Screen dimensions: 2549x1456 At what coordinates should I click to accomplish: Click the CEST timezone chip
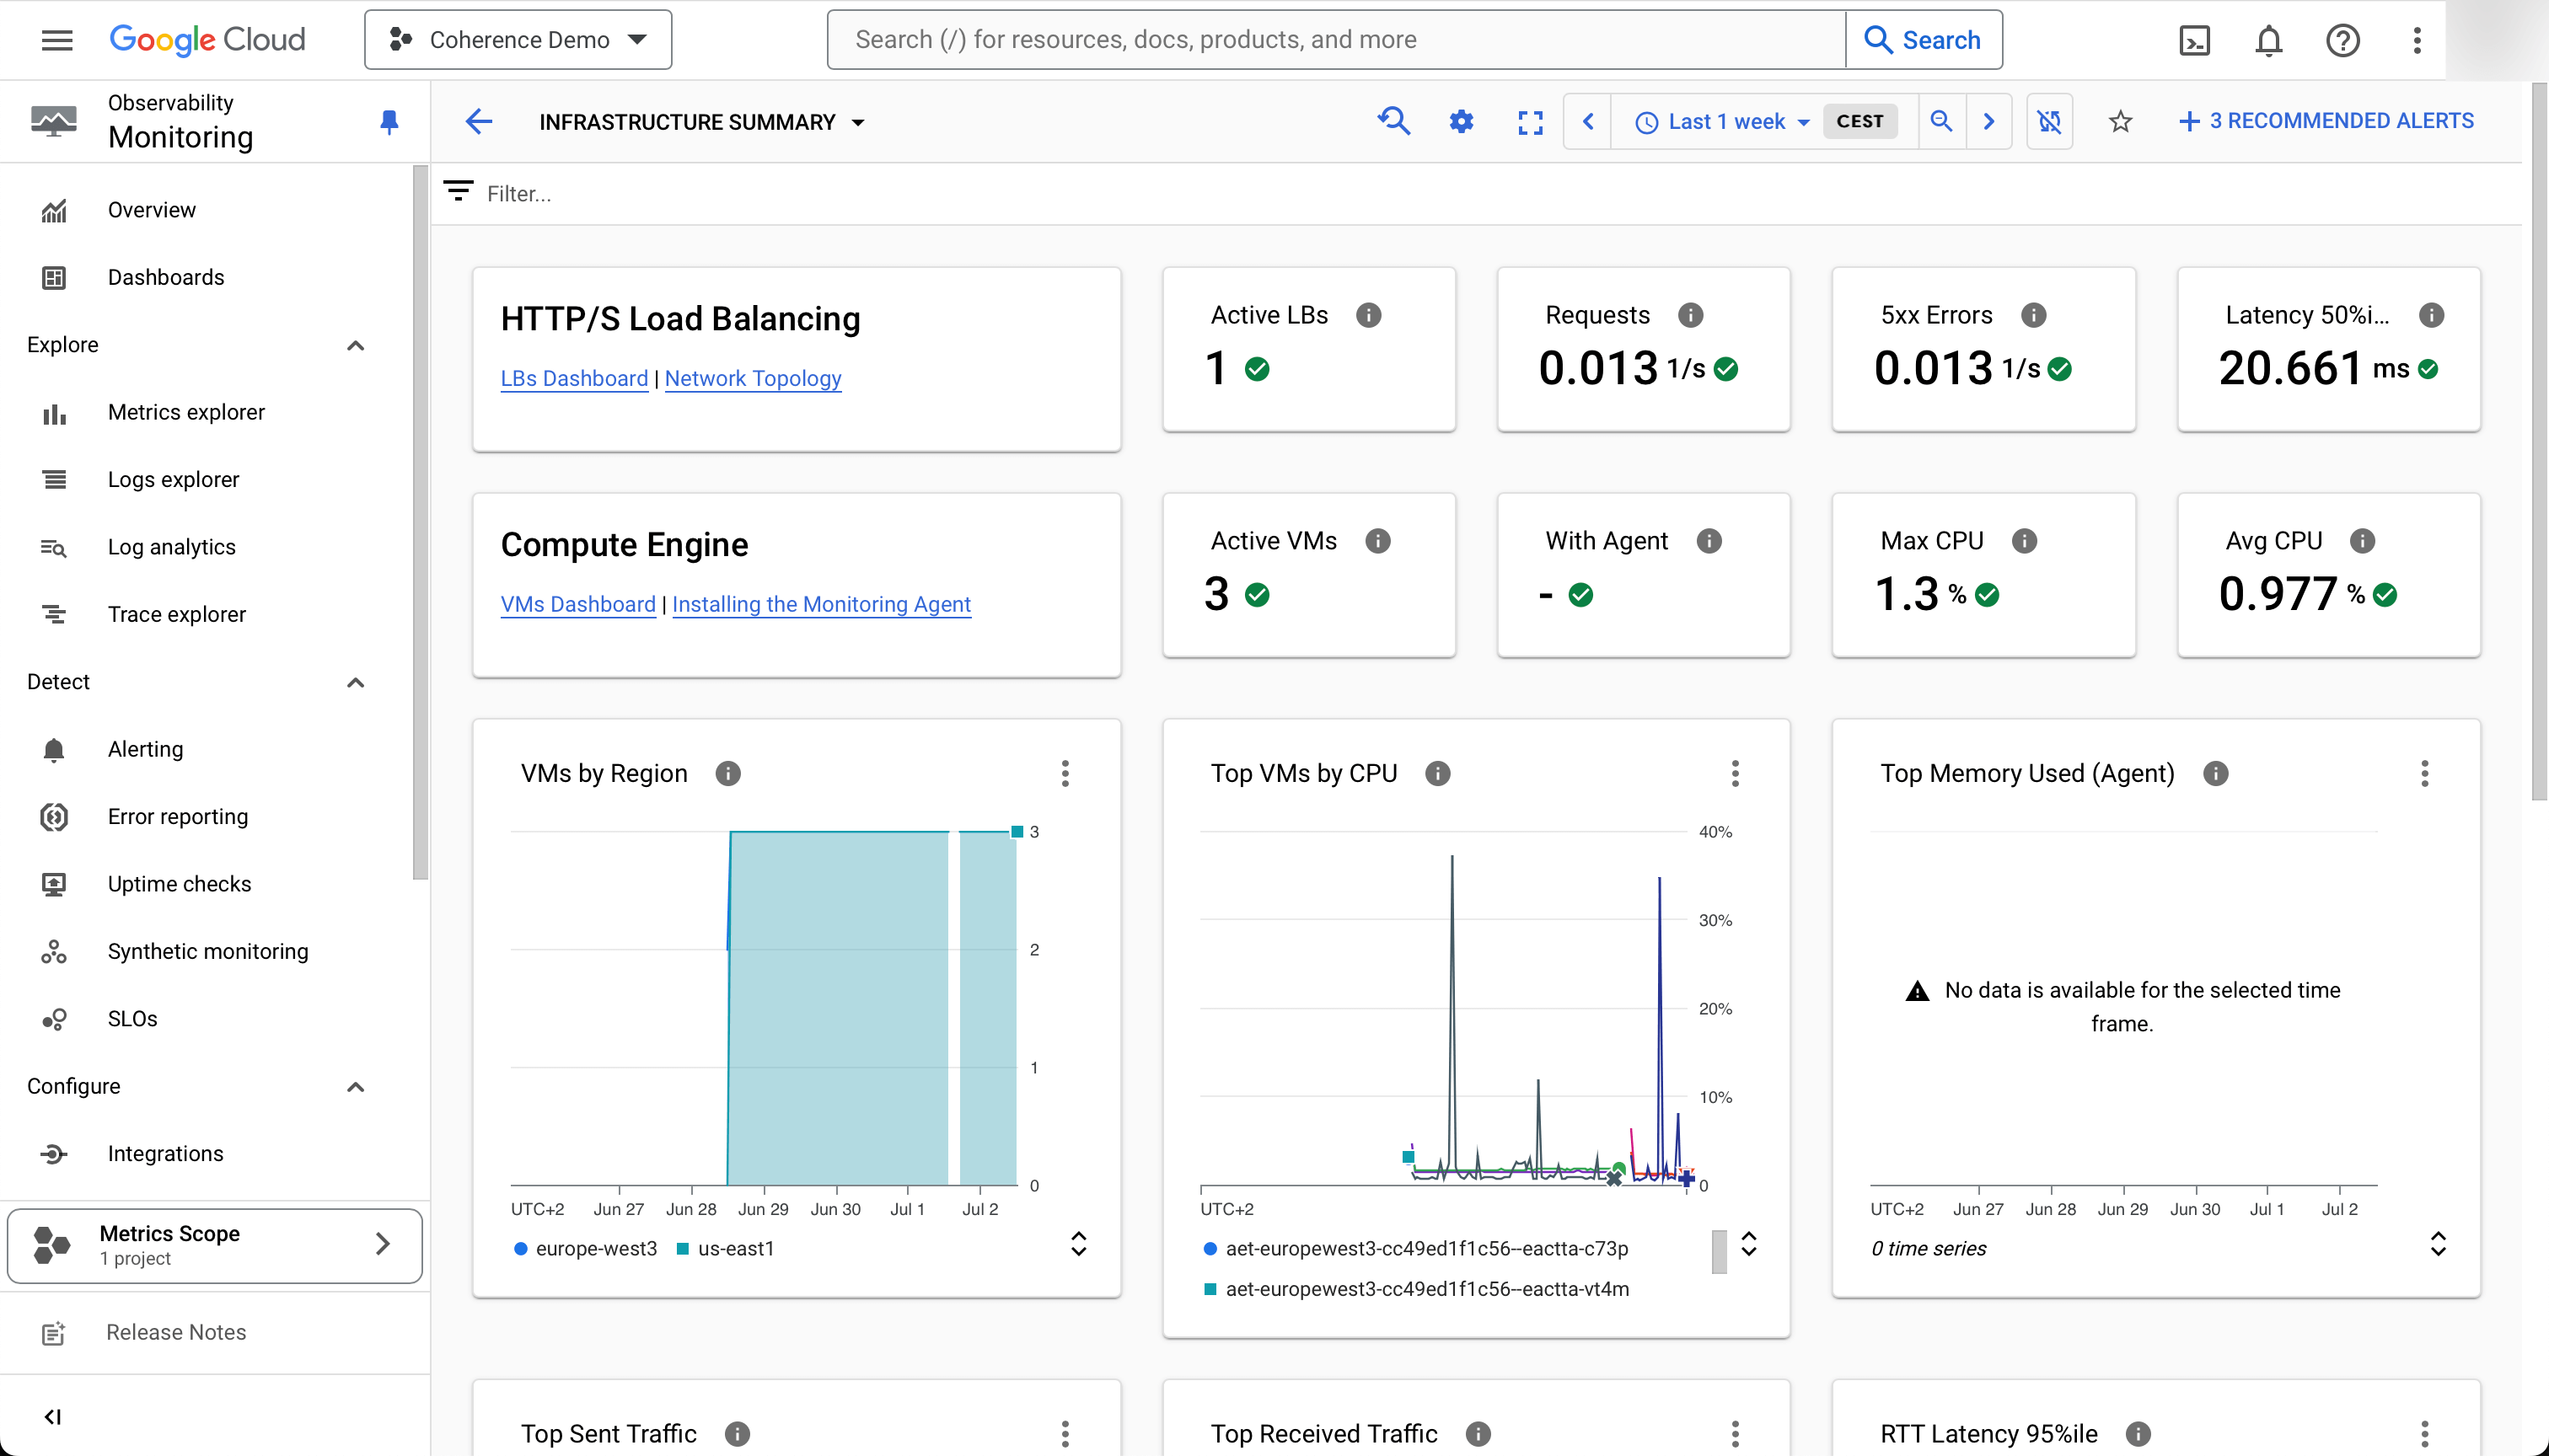click(x=1859, y=121)
